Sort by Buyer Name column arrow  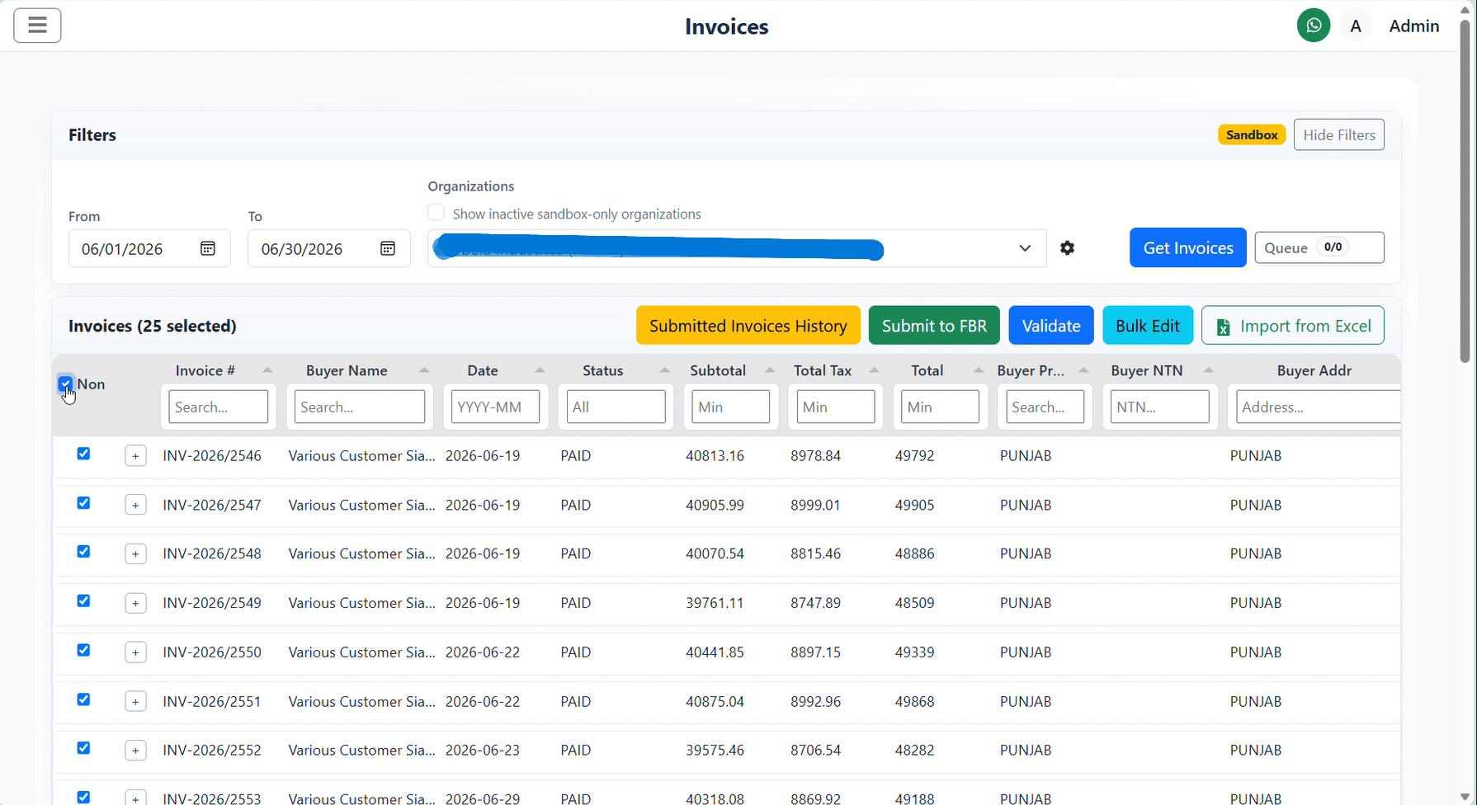click(x=424, y=370)
